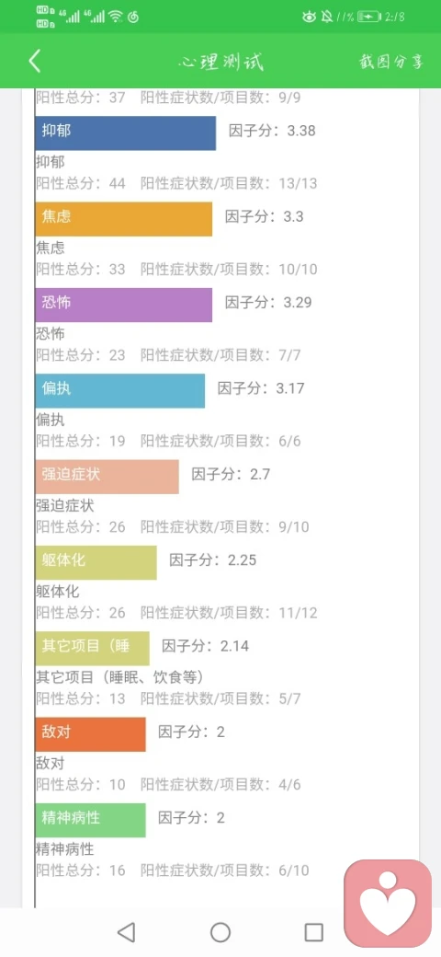Select the salmon 强迫症状 bar
The width and height of the screenshot is (441, 957).
coord(107,477)
